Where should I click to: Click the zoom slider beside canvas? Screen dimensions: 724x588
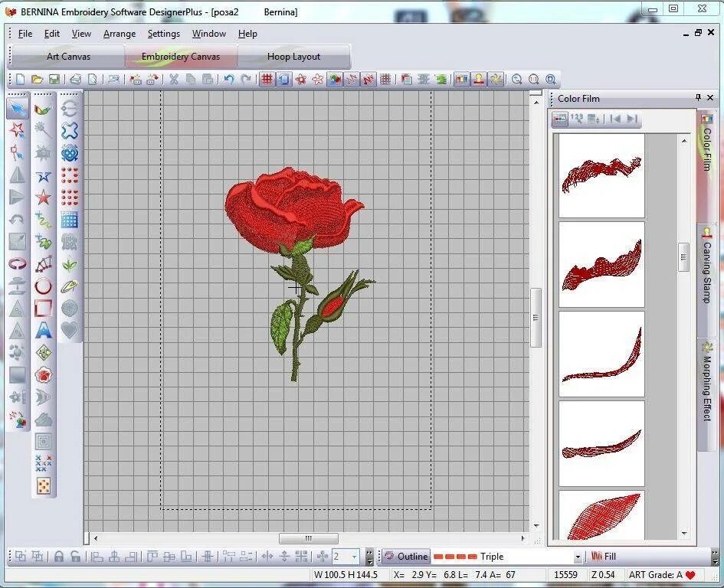coord(536,318)
